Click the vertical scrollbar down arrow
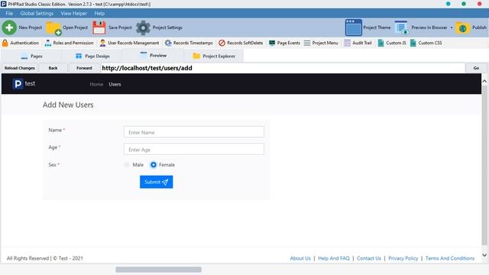Image resolution: width=489 pixels, height=275 pixels. (x=484, y=255)
